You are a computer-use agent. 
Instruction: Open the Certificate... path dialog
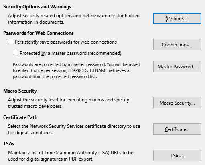click(x=177, y=129)
